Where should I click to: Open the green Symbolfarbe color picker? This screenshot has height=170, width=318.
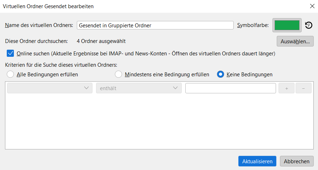287,26
